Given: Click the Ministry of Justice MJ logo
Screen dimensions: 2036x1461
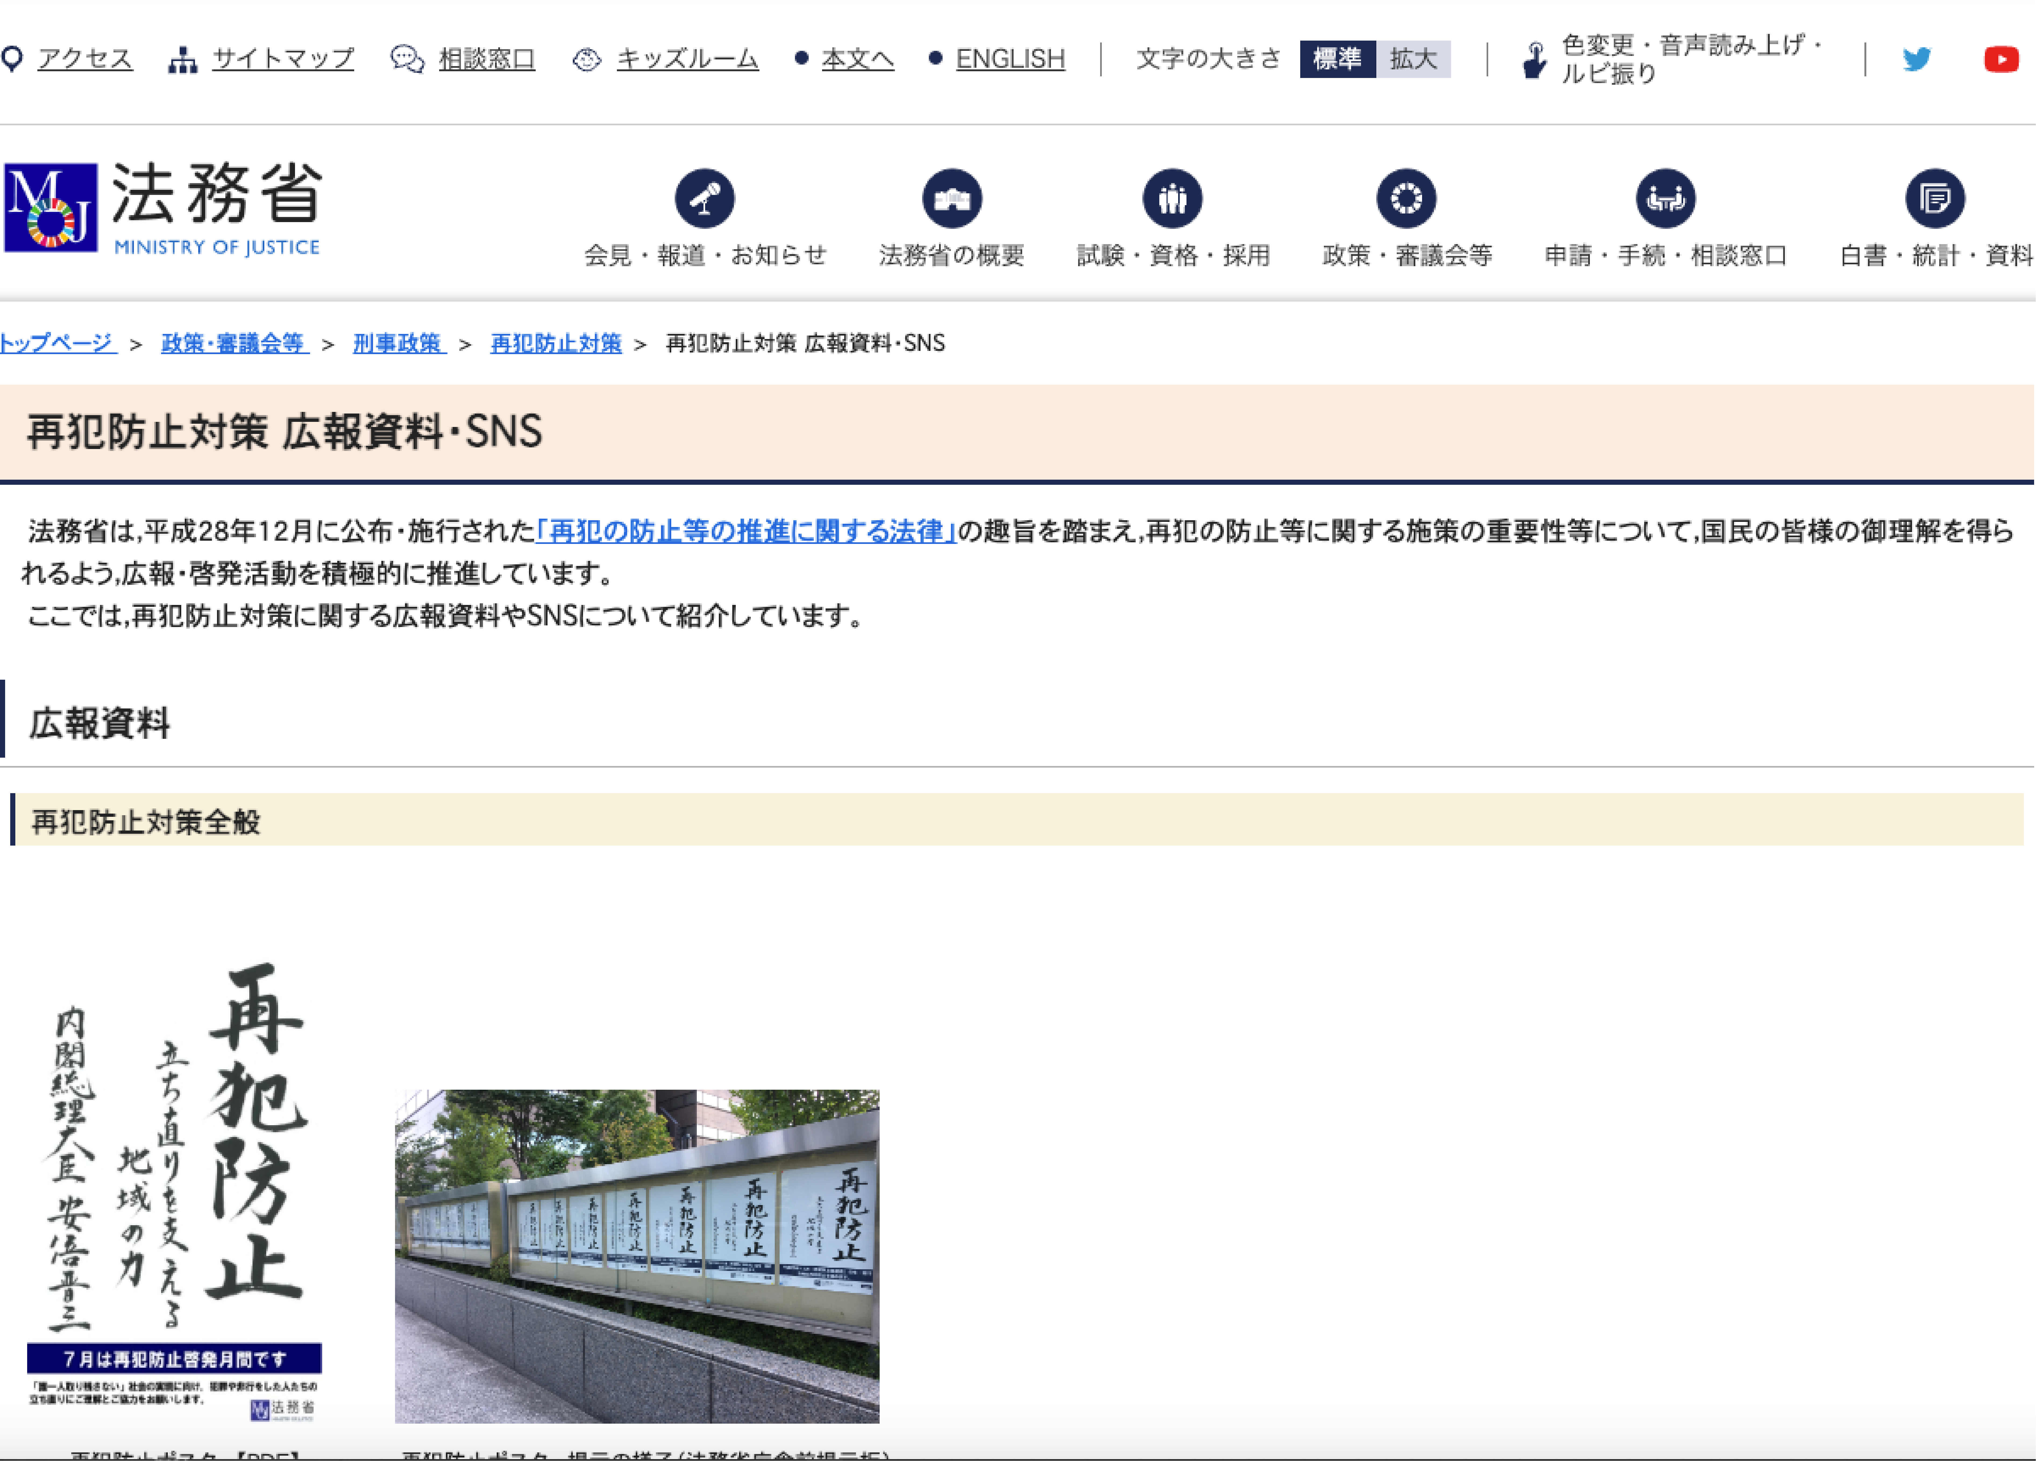Looking at the screenshot, I should [x=51, y=207].
